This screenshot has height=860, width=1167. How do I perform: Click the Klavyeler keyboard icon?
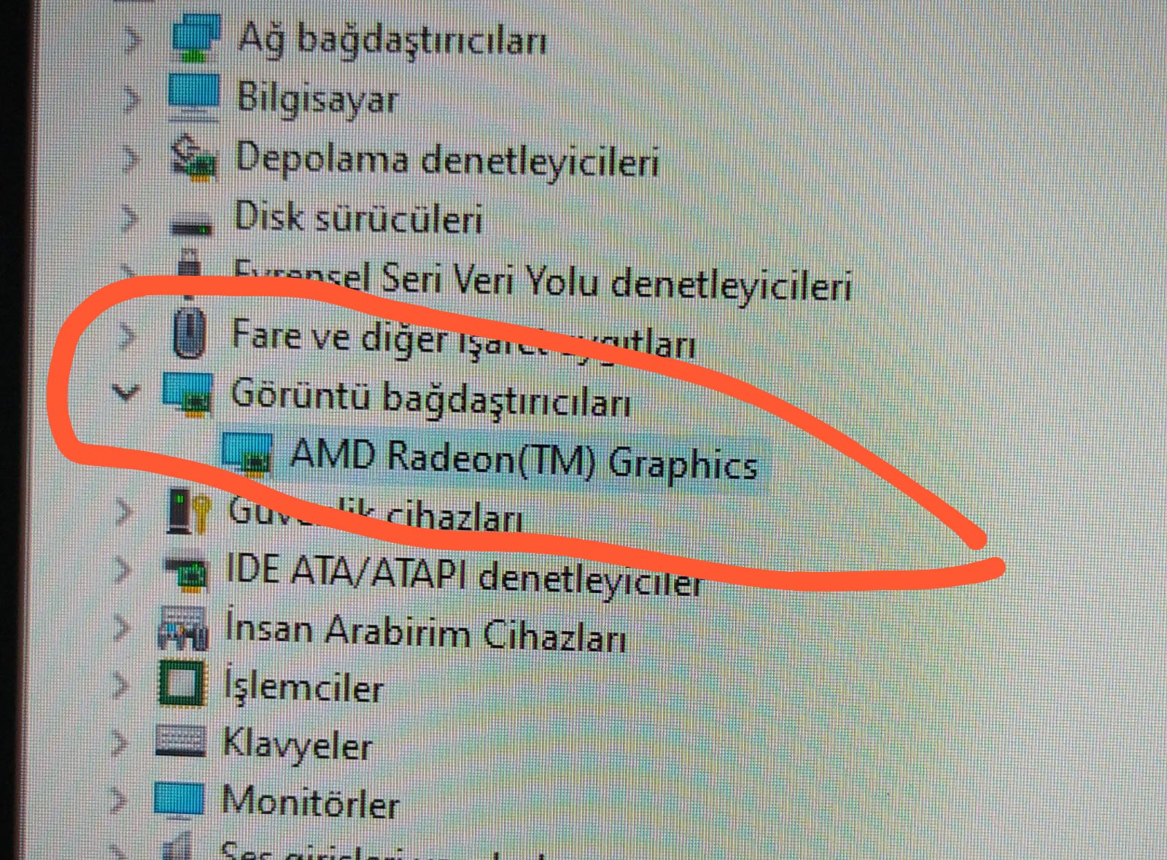pyautogui.click(x=180, y=741)
